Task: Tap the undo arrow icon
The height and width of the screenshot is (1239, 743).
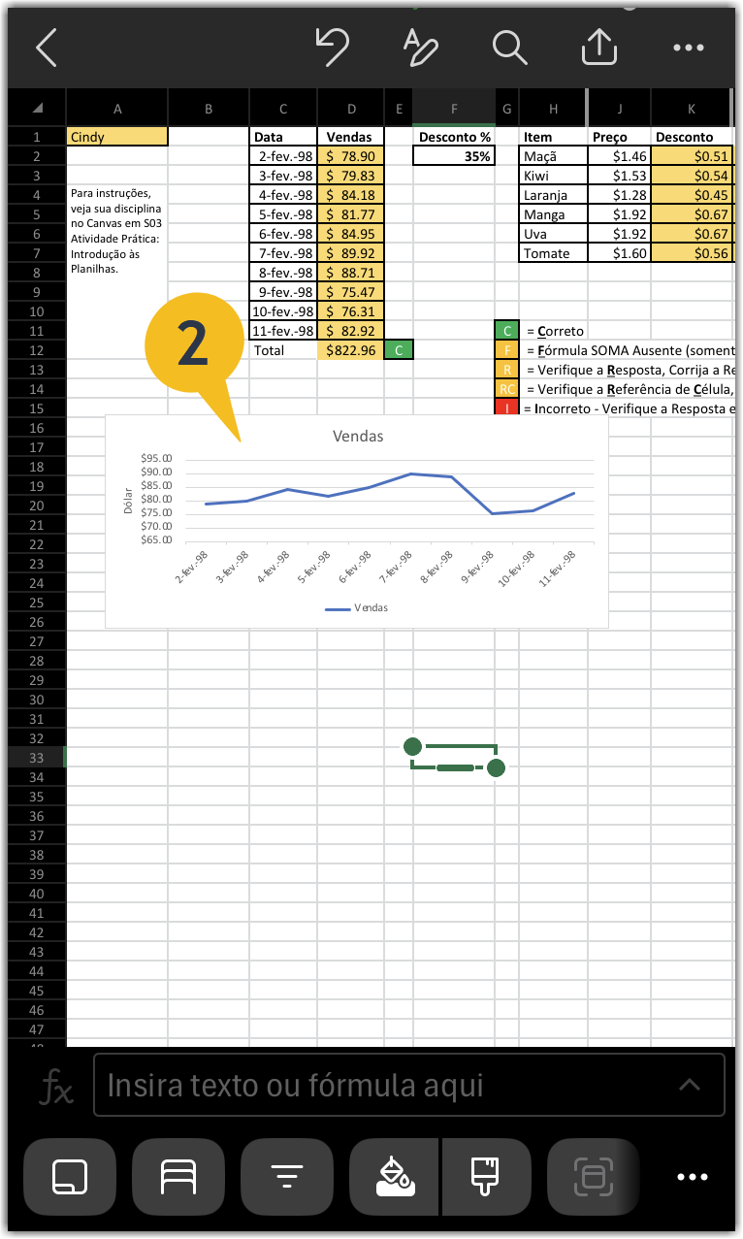Action: pos(332,46)
